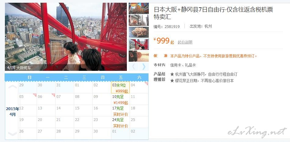Go to next thumbnail with right arrow
290x142 pixels.
[144, 66]
